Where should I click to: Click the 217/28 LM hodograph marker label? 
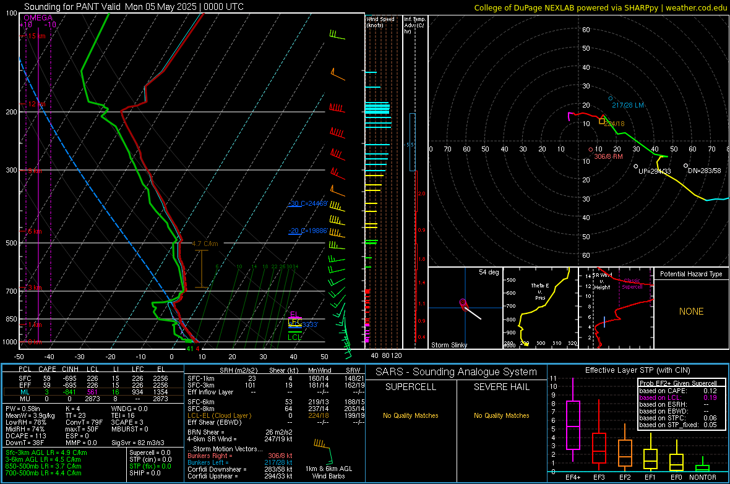627,105
